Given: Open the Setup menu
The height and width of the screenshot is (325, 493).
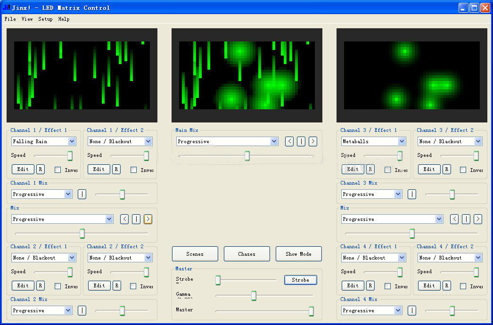Looking at the screenshot, I should pyautogui.click(x=45, y=19).
